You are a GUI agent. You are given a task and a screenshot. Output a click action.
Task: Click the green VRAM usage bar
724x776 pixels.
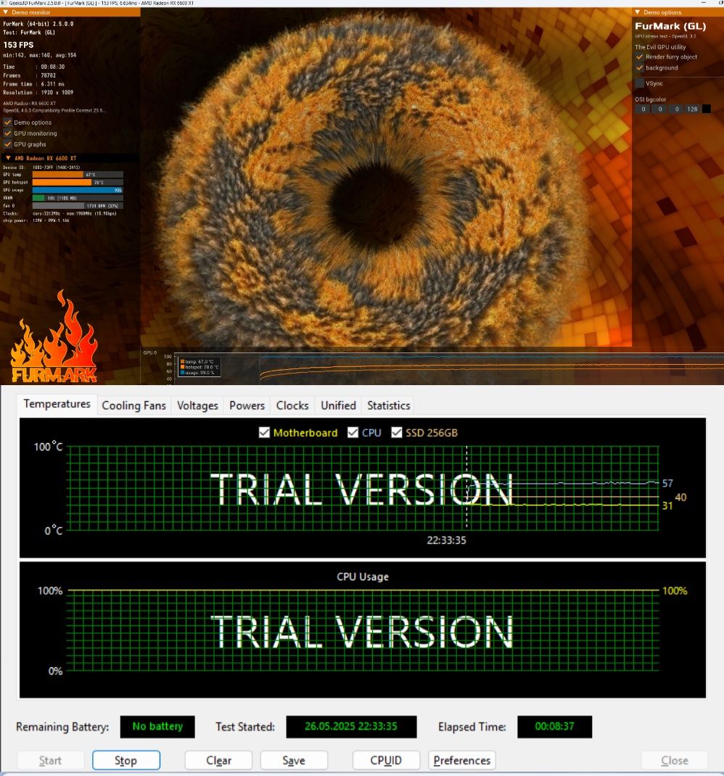[x=78, y=198]
